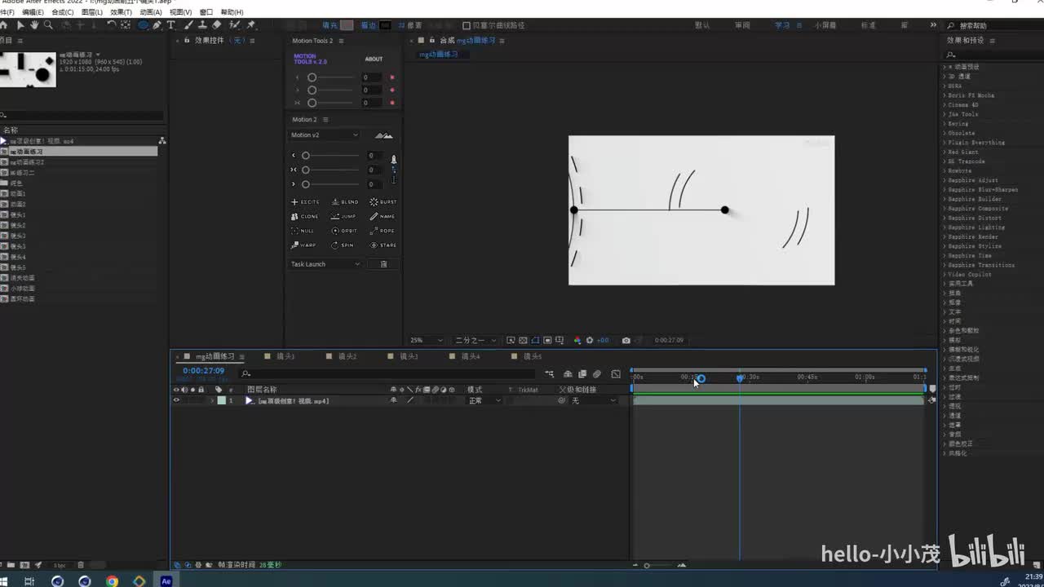1044x587 pixels.
Task: Open the Task Launch dropdown
Action: pos(325,264)
